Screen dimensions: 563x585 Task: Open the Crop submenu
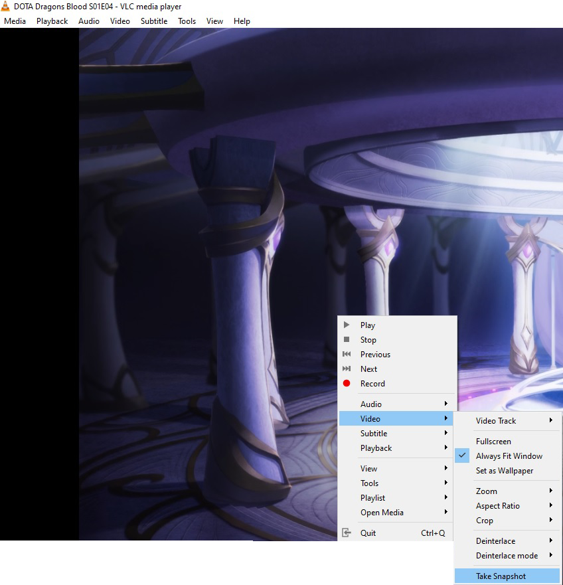(507, 520)
